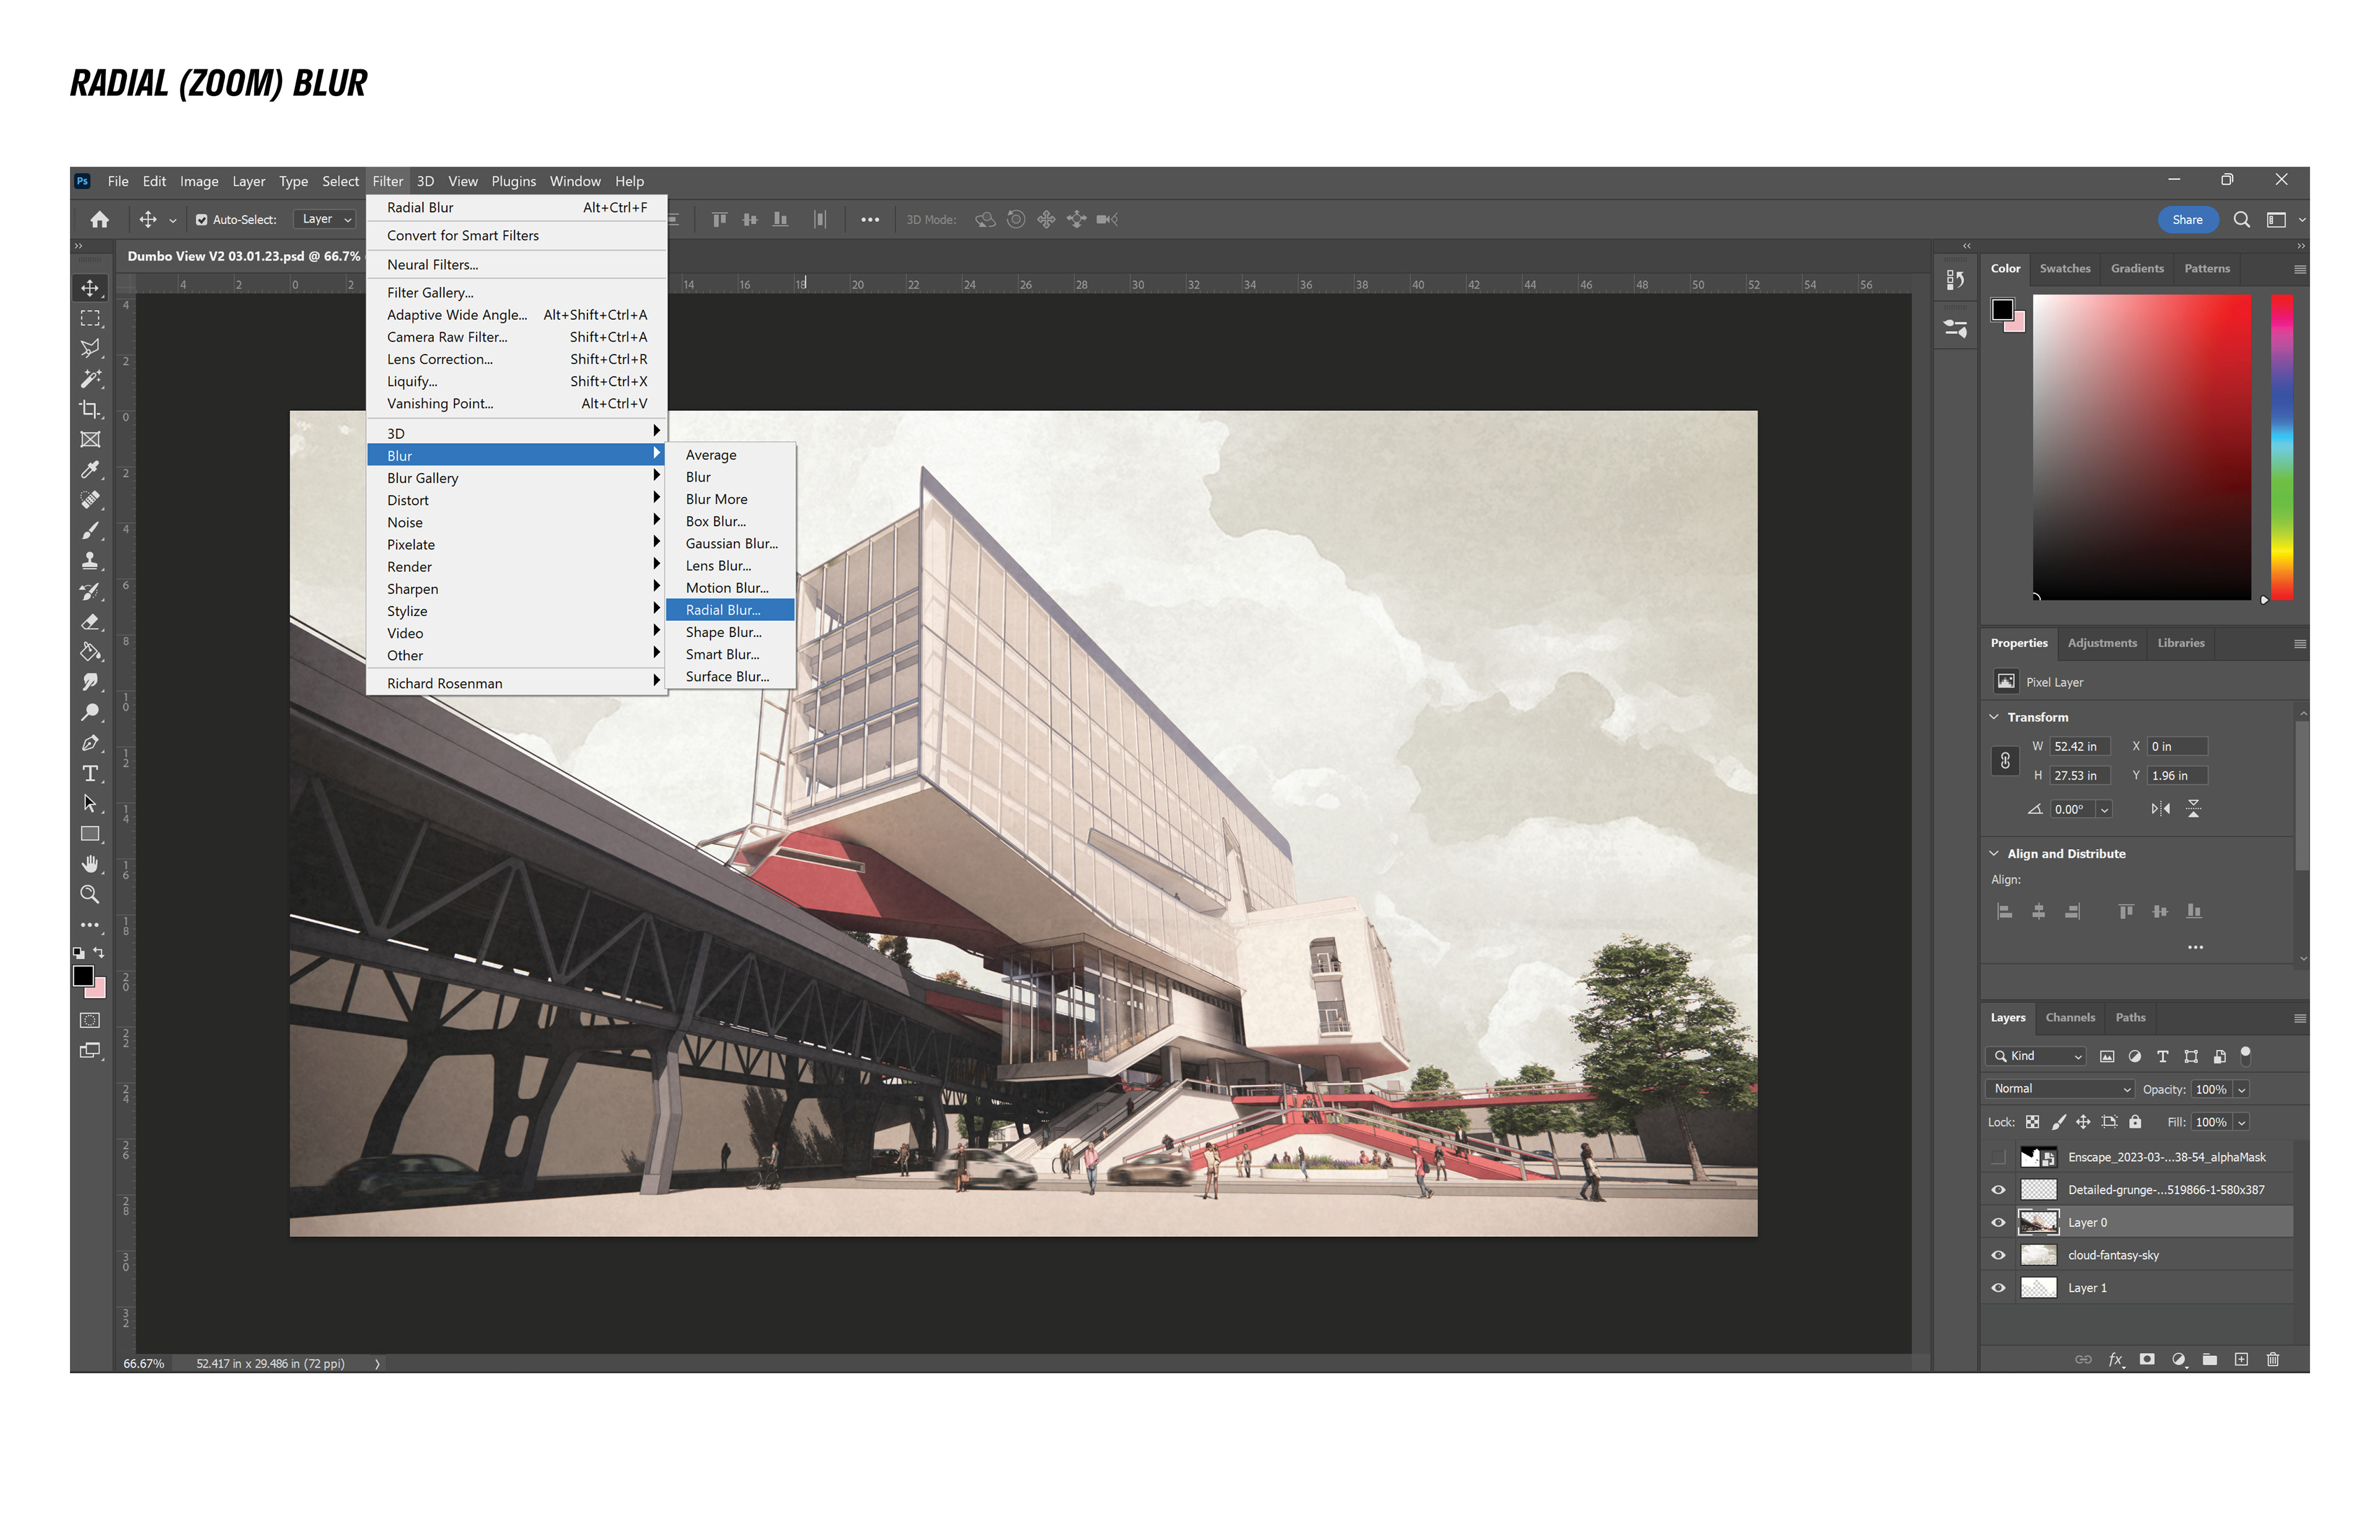The image size is (2380, 1540).
Task: Collapse the Transform section
Action: click(1994, 717)
